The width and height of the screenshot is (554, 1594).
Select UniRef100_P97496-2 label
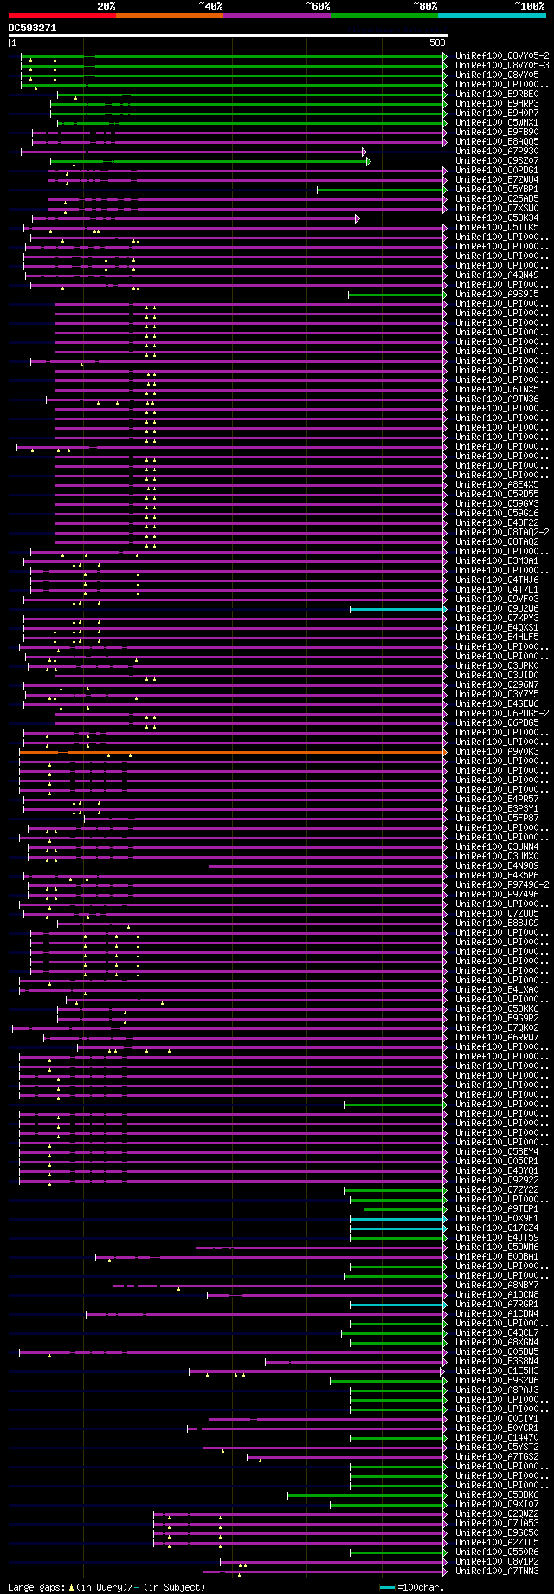(x=502, y=884)
